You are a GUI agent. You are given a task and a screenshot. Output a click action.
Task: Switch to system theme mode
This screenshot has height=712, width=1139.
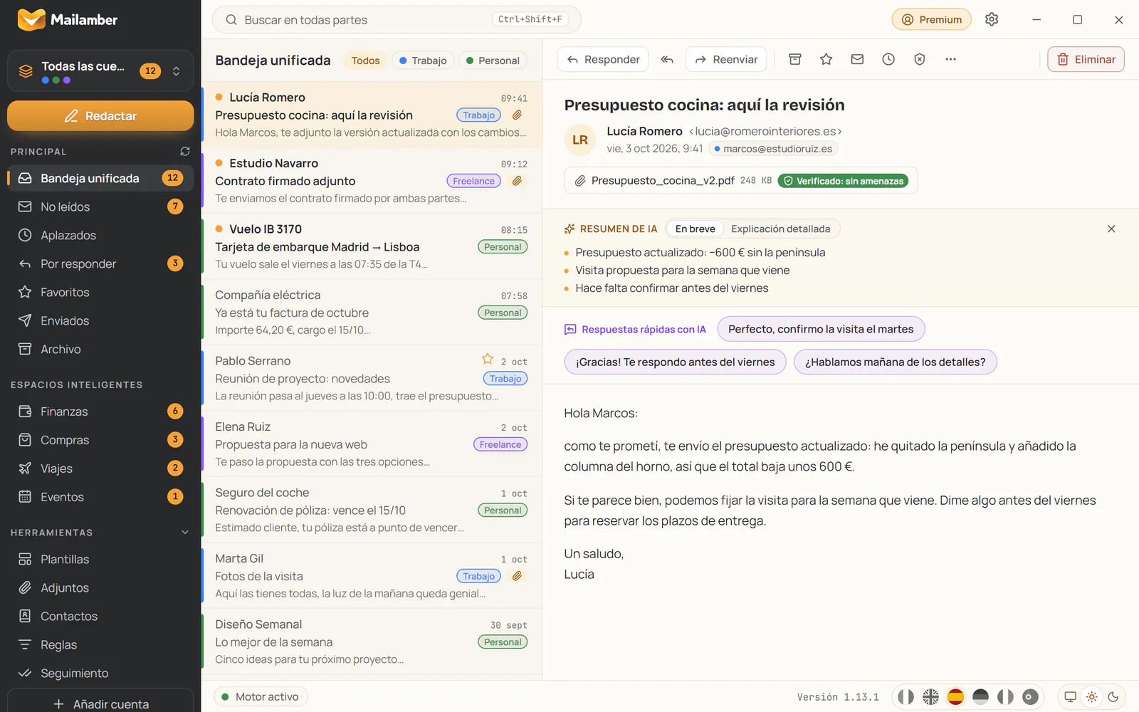tap(1070, 697)
